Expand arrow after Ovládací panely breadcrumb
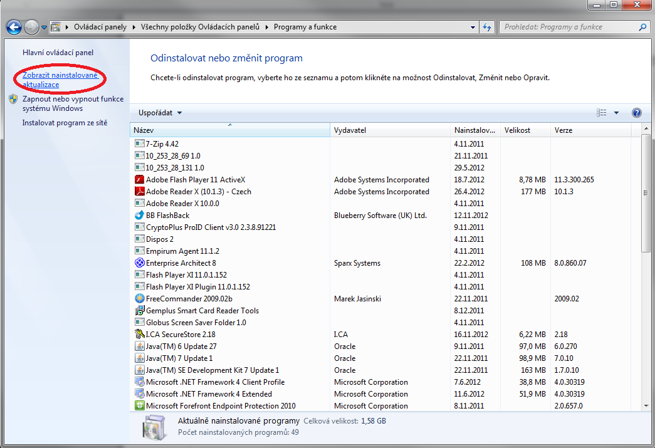 click(134, 27)
